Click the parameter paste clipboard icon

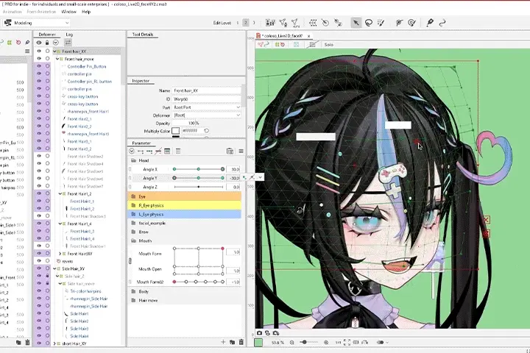pos(230,151)
